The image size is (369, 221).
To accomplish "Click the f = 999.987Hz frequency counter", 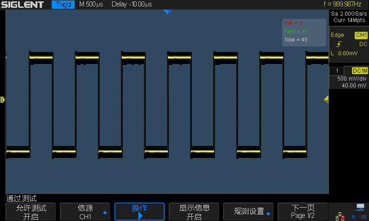I will click(x=342, y=4).
